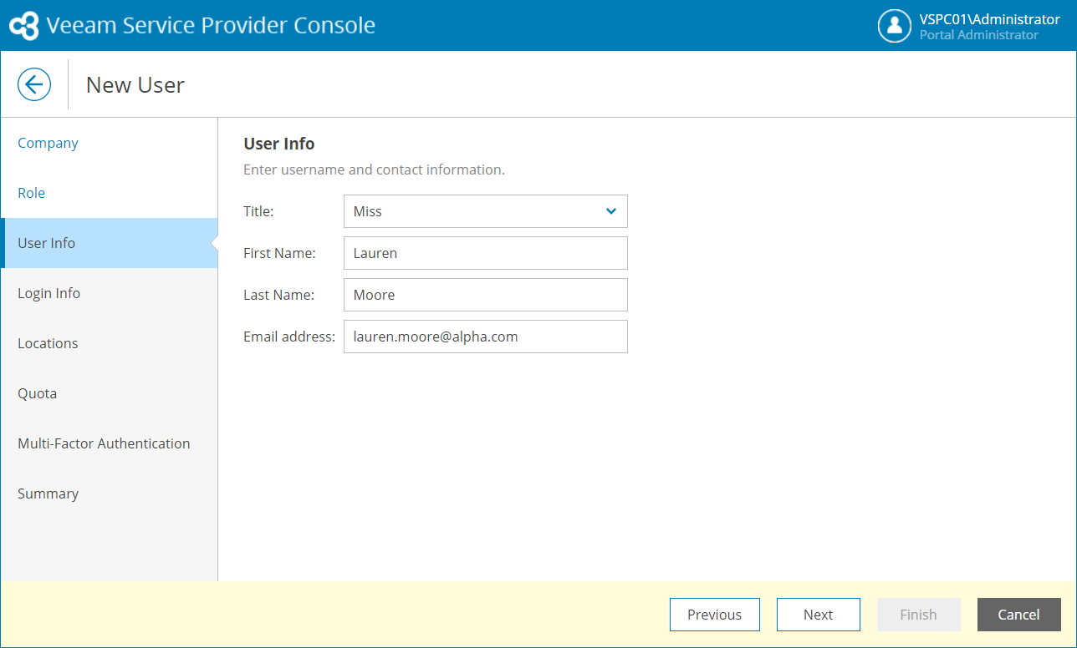
Task: Click the Veeam Service Provider Console title
Action: 211,25
